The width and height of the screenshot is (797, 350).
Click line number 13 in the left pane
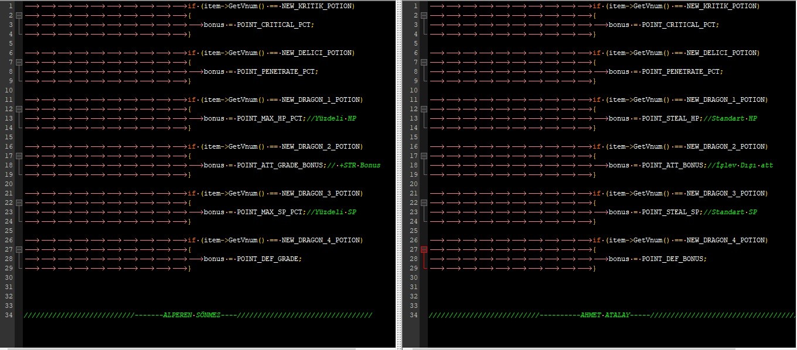[9, 118]
